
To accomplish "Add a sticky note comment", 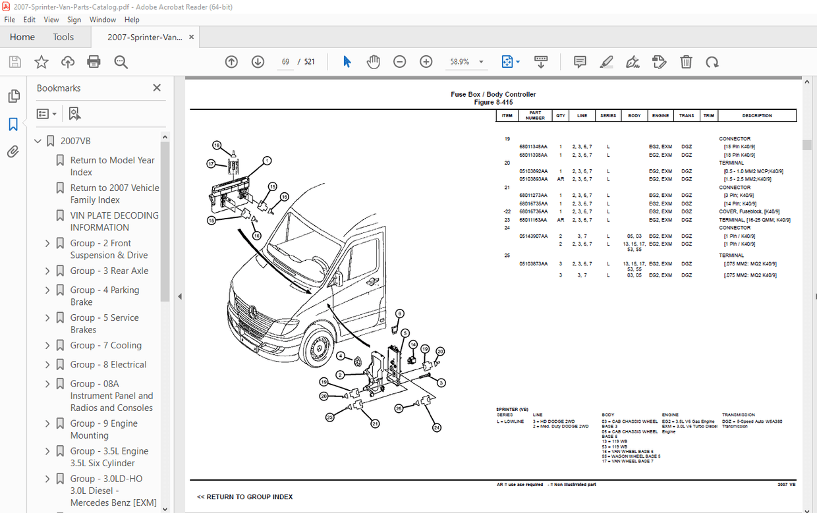I will [x=579, y=61].
